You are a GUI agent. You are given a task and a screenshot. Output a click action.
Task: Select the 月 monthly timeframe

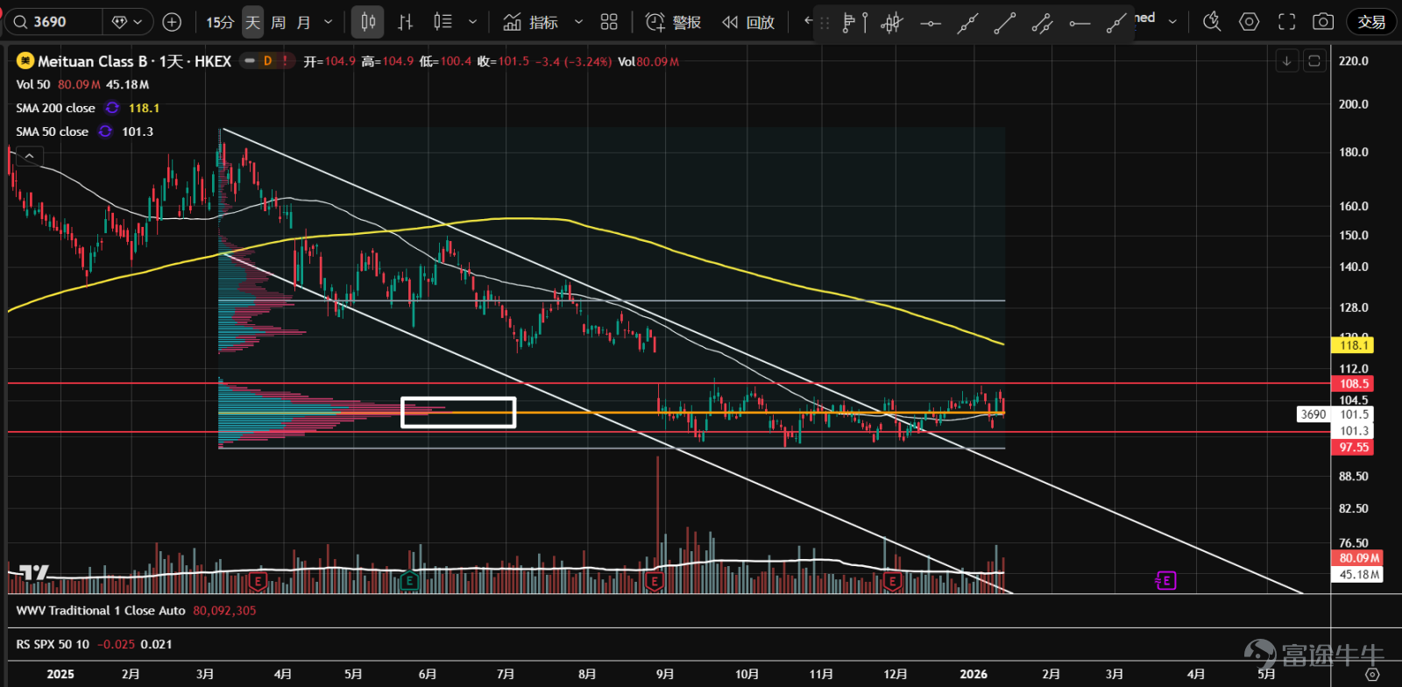[303, 22]
